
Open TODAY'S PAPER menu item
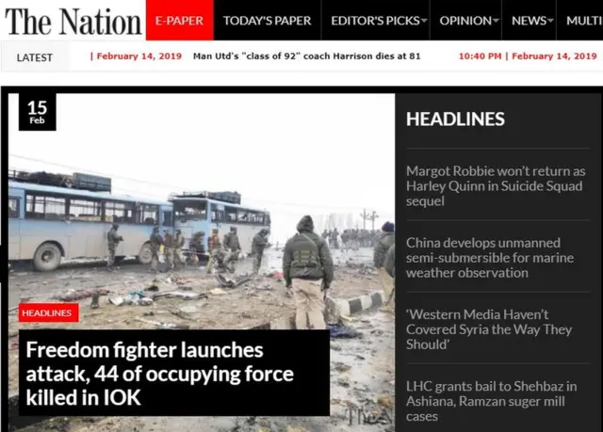coord(267,21)
